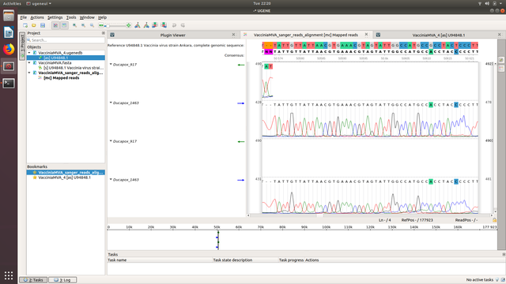Click the options panel top icon on right

point(501,60)
